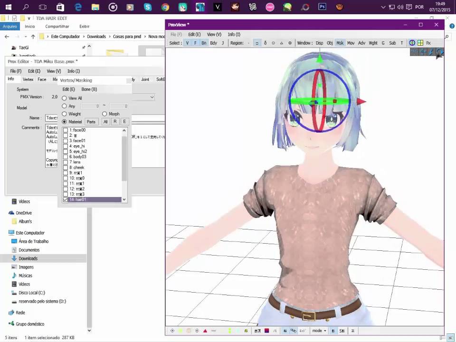The image size is (456, 342).
Task: Open the PMX Version dropdown arrow
Action: [x=152, y=97]
